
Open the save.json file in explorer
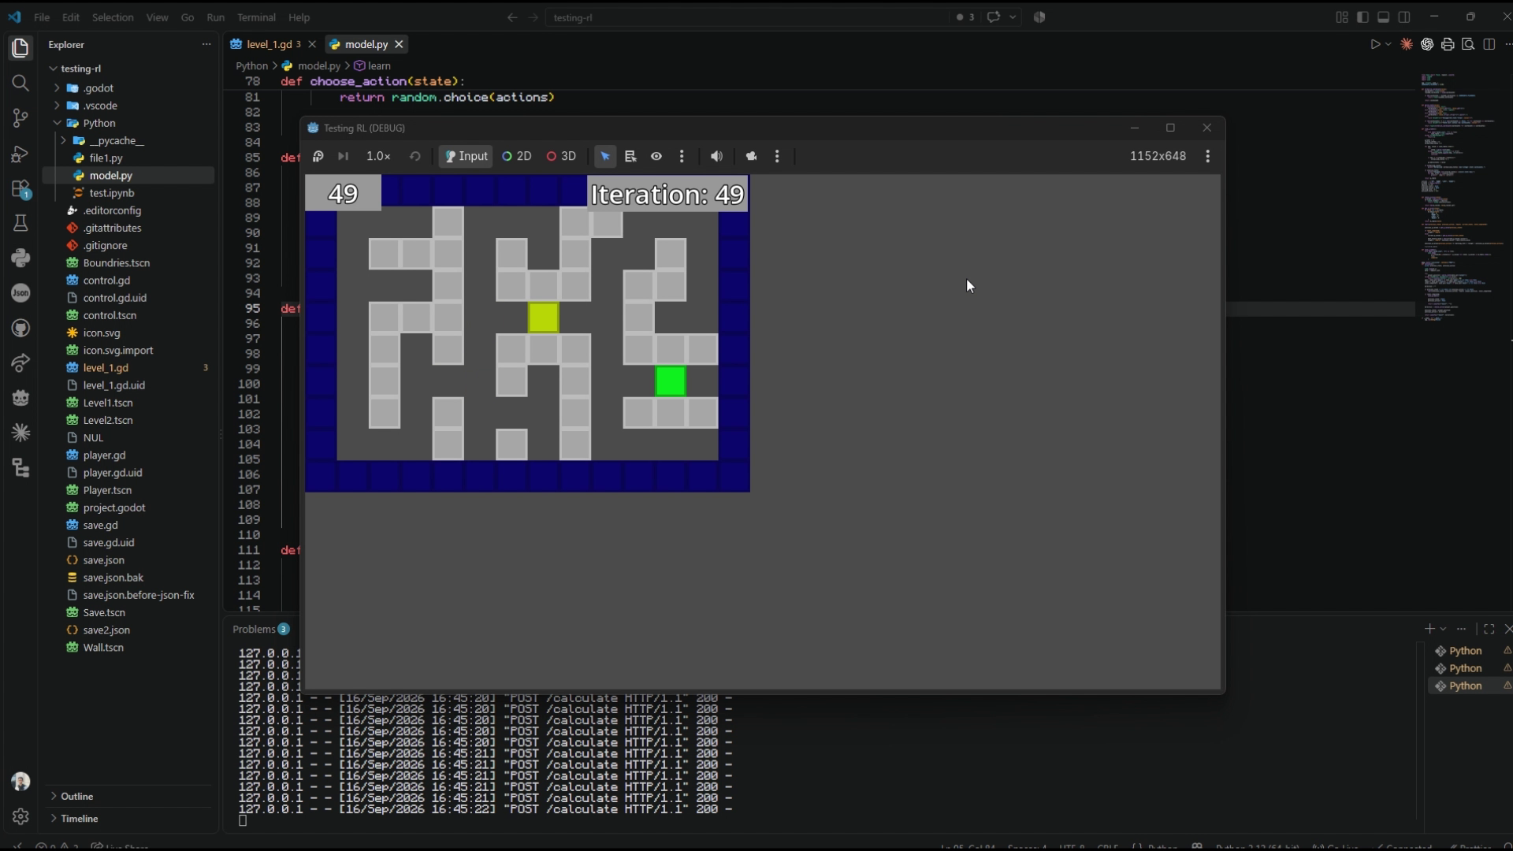click(x=103, y=560)
